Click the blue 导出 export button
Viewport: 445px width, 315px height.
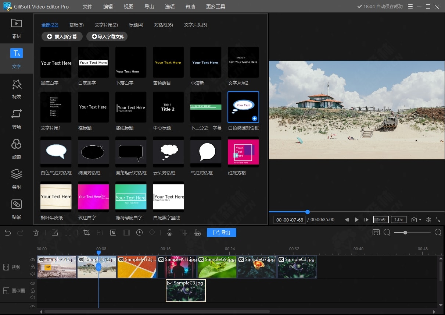tap(221, 233)
